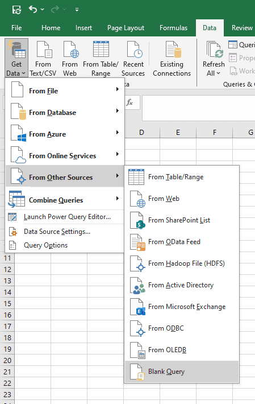The width and height of the screenshot is (255, 404).
Task: Go to the Formulas tab
Action: point(174,28)
